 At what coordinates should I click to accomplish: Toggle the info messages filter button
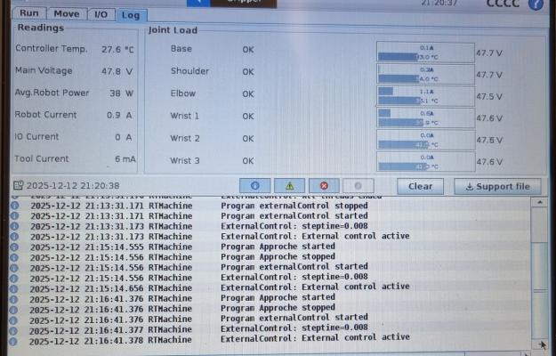(255, 186)
